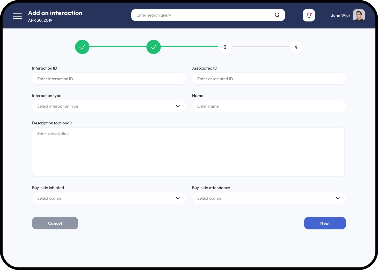This screenshot has width=378, height=270.
Task: Click the Interaction type label
Action: click(47, 96)
